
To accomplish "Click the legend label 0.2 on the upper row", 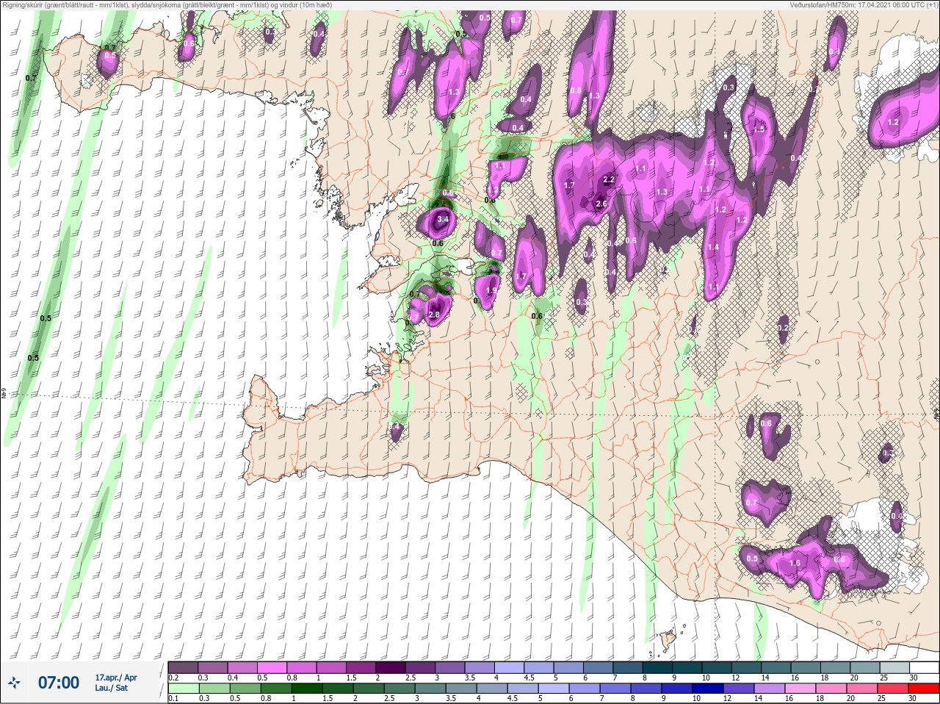I will (173, 678).
